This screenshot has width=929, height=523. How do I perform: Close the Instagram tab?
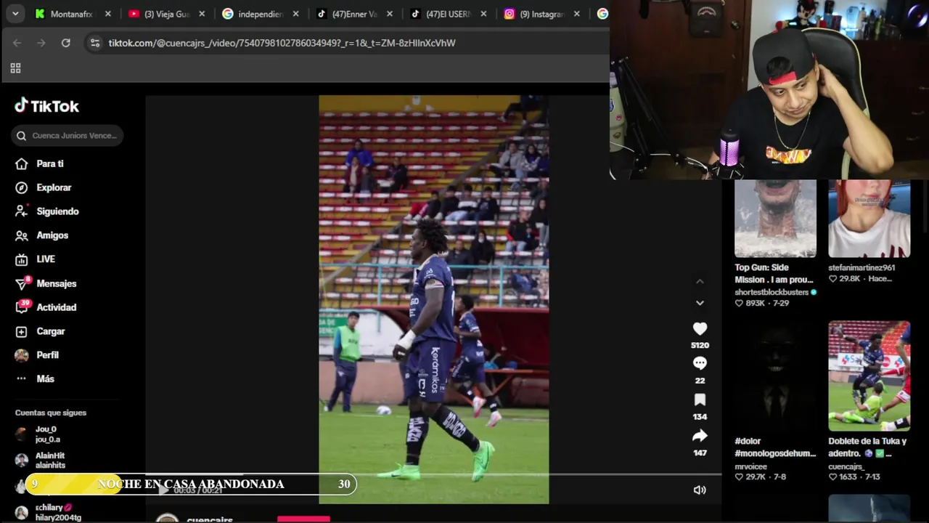tap(577, 14)
